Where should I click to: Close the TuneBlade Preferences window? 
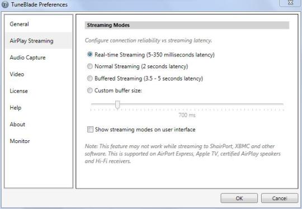(x=290, y=3)
